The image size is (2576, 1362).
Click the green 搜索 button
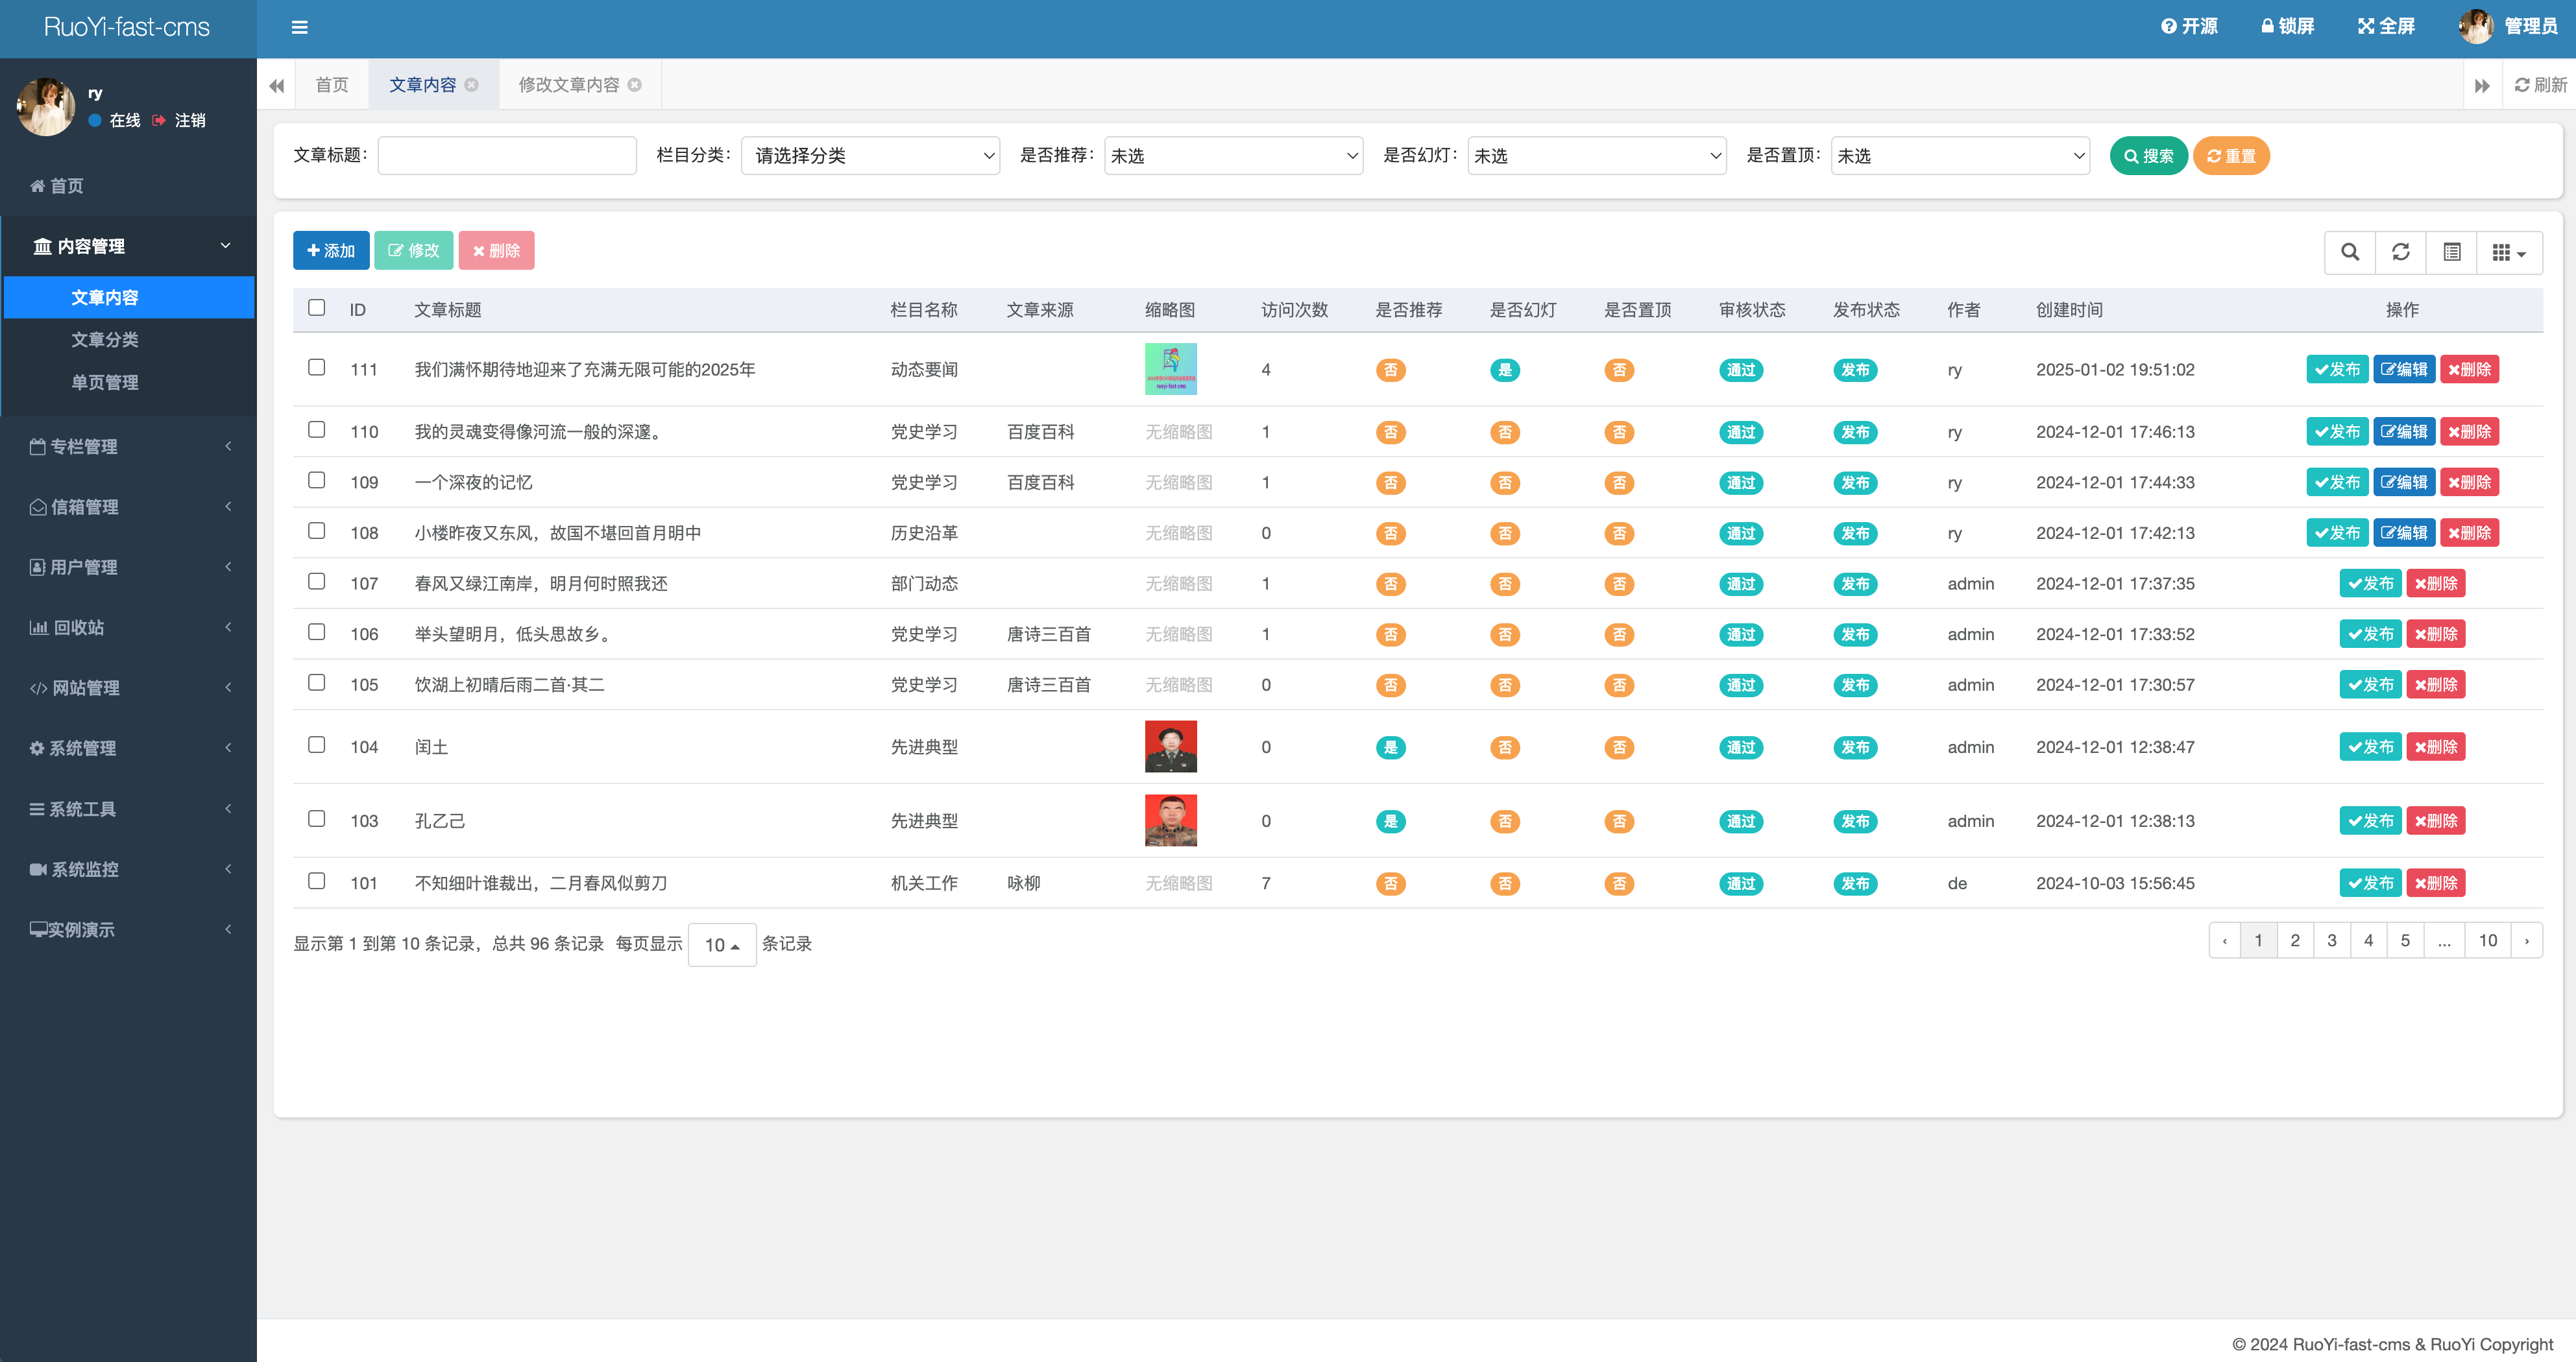2148,156
